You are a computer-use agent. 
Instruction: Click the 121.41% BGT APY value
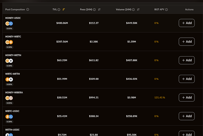coord(159,97)
